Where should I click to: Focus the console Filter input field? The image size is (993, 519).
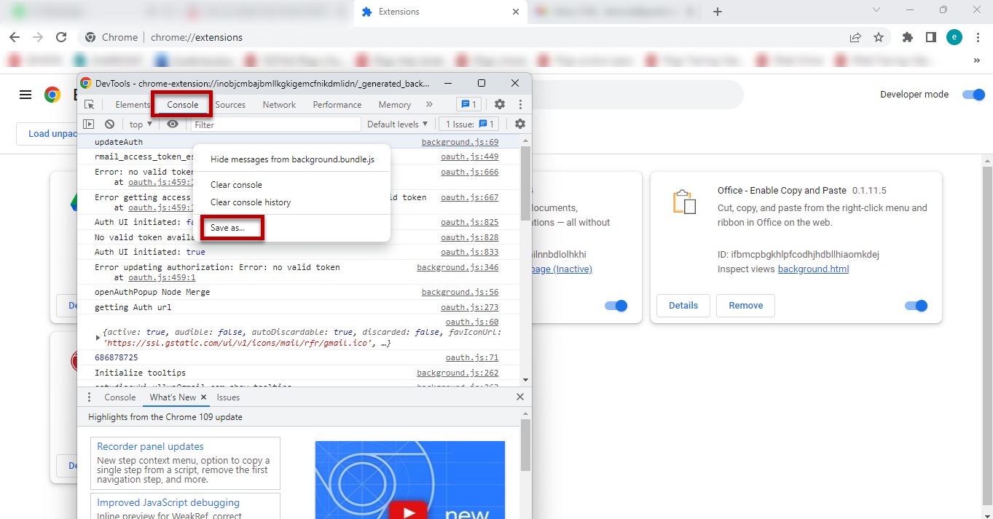[x=276, y=124]
